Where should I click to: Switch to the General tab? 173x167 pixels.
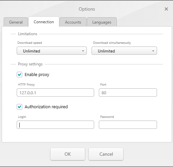16,22
